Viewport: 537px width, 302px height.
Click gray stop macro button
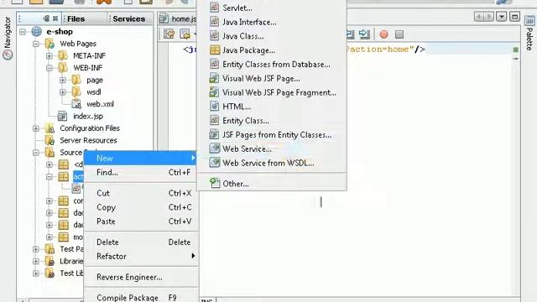pyautogui.click(x=399, y=34)
